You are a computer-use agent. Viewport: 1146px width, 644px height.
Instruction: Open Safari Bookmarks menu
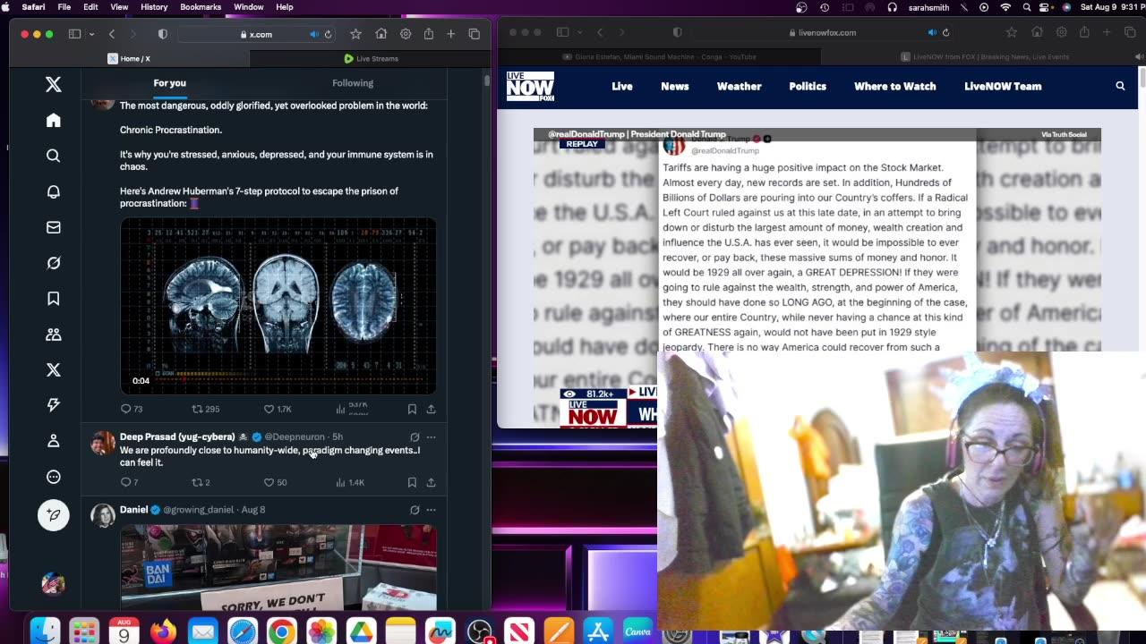(x=201, y=7)
